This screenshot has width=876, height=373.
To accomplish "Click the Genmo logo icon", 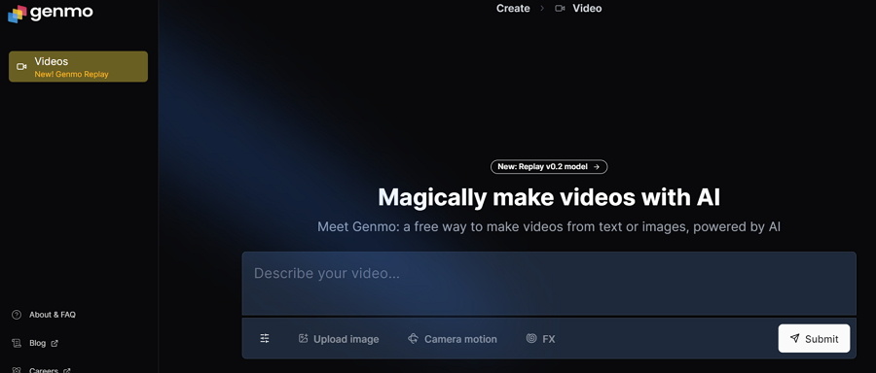I will pos(17,14).
